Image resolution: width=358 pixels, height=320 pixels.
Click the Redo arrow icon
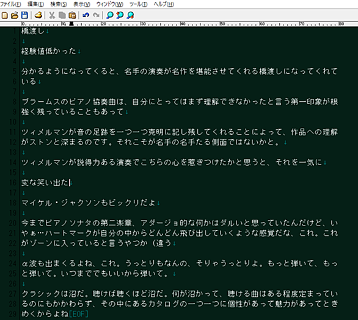tap(97, 15)
